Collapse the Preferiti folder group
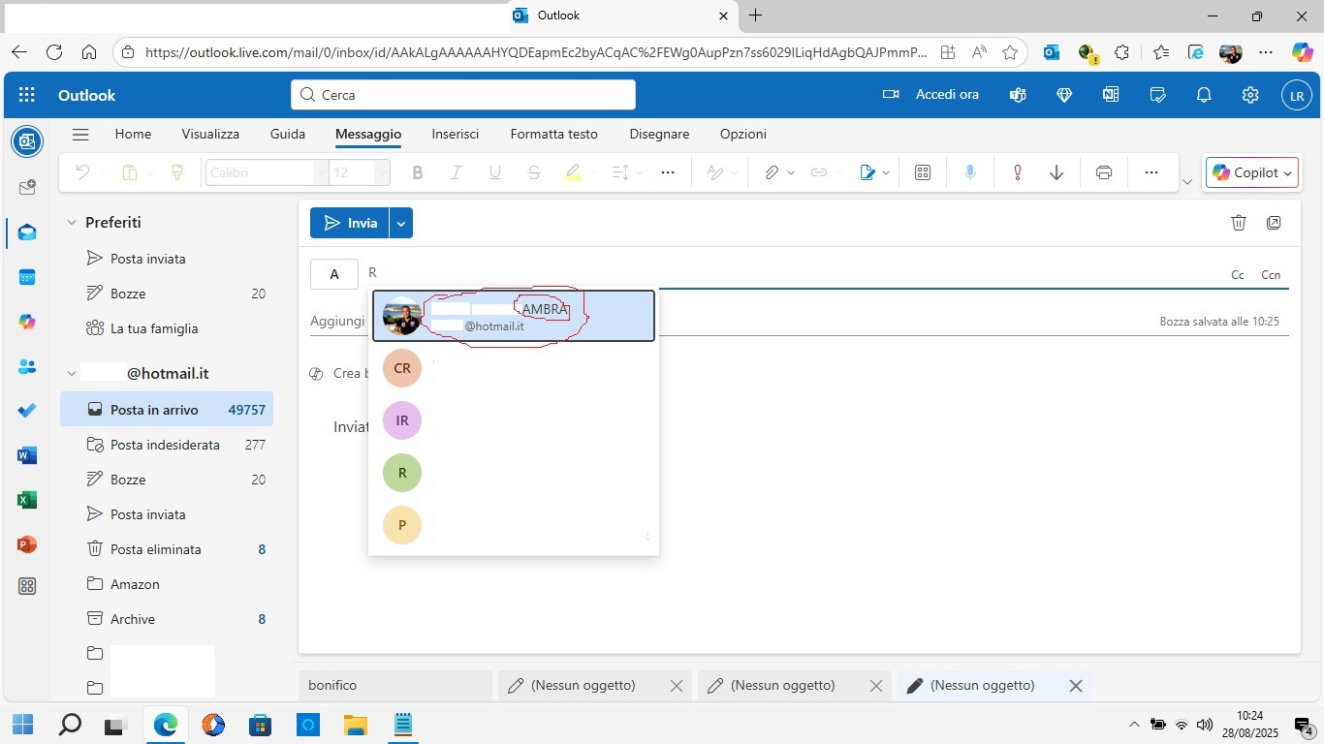 (72, 223)
